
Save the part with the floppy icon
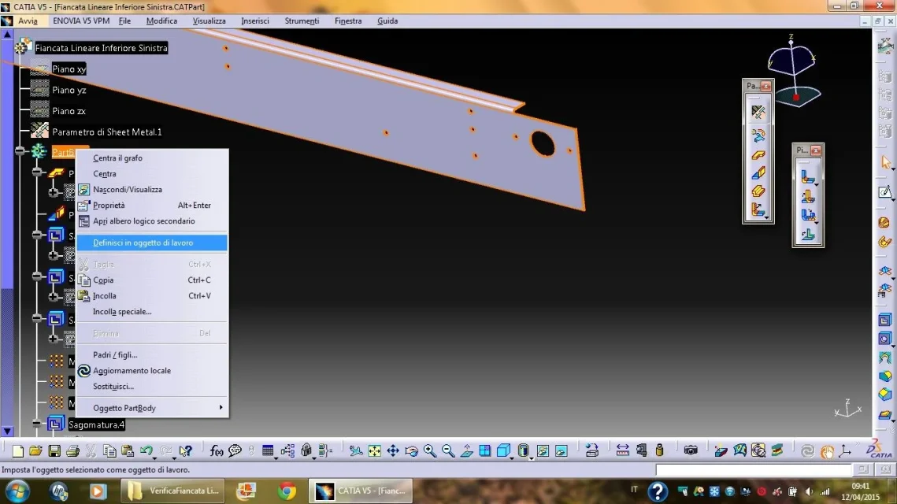[x=54, y=450]
